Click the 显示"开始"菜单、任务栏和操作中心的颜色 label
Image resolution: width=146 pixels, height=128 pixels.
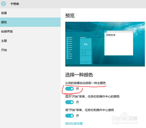[92, 97]
